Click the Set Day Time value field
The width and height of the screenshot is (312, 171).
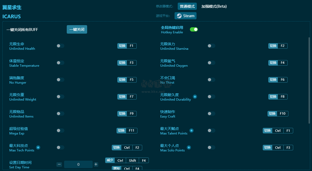click(78, 164)
